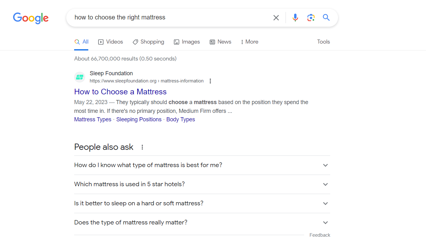Image resolution: width=426 pixels, height=242 pixels.
Task: Open Google Lens image search
Action: 311,18
